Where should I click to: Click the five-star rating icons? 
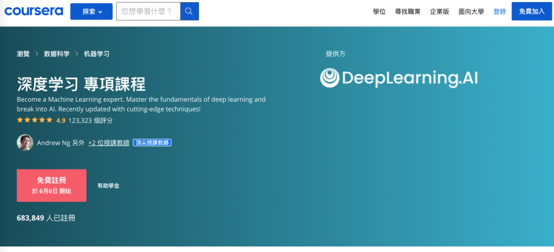click(x=35, y=120)
